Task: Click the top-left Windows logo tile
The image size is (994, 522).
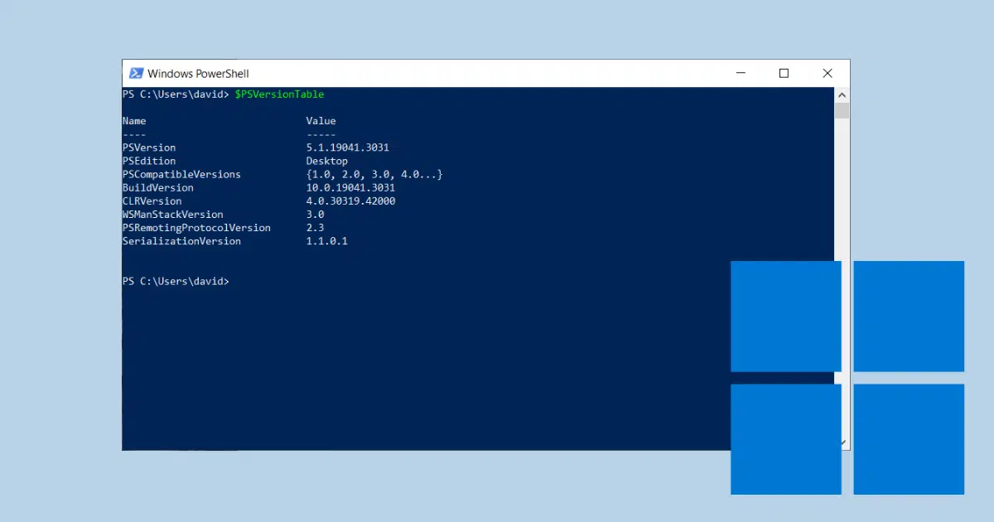Action: 786,317
